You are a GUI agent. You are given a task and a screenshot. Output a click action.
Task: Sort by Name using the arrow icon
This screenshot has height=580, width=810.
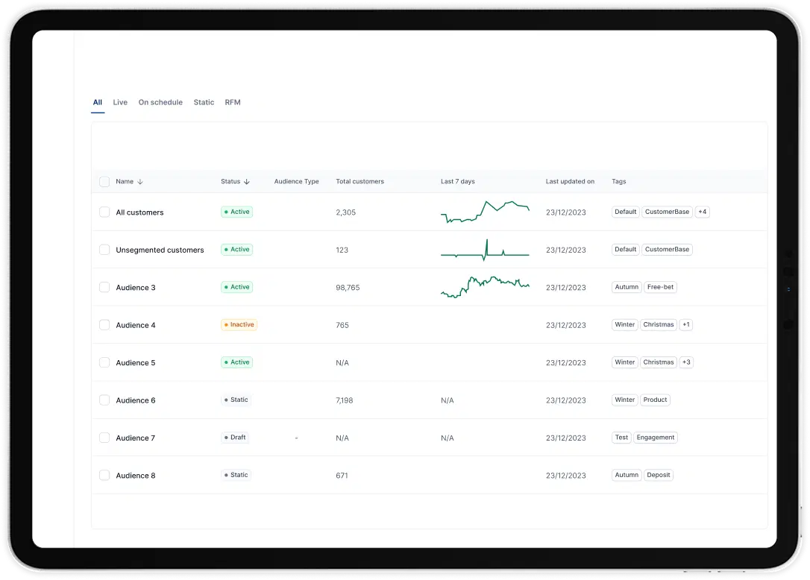[140, 182]
